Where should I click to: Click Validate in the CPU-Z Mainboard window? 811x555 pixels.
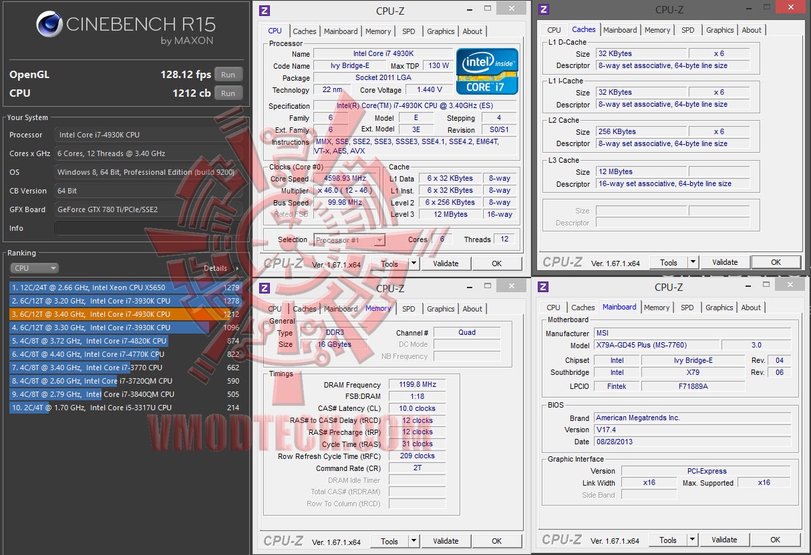[724, 540]
